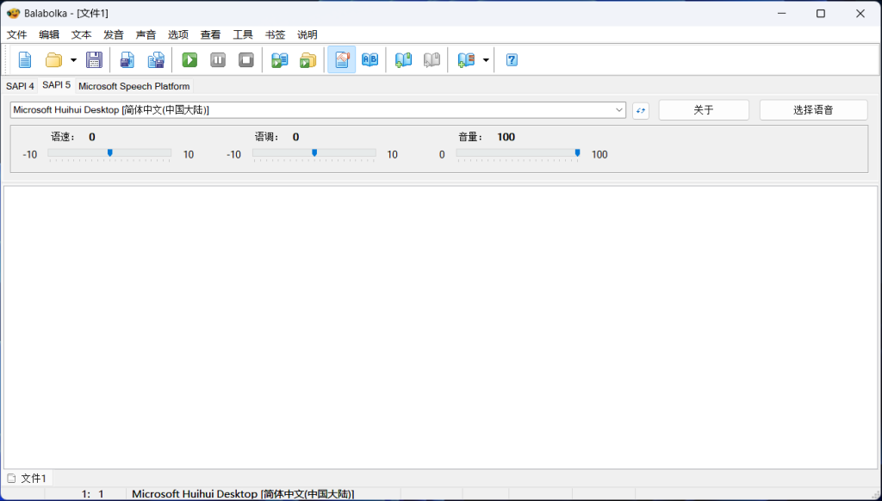The image size is (882, 501).
Task: Minimize the Balabolka window
Action: click(x=782, y=13)
